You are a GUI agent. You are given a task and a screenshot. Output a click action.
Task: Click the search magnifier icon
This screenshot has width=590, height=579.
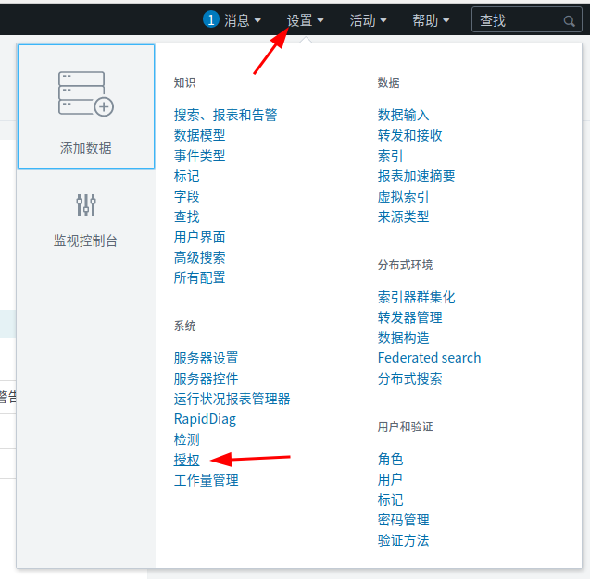coord(570,20)
